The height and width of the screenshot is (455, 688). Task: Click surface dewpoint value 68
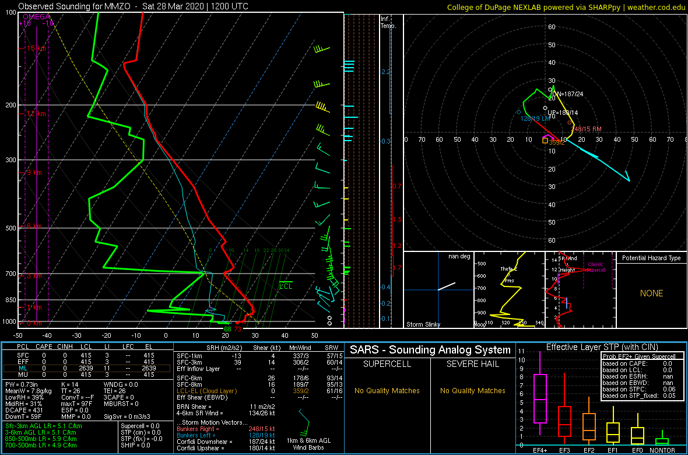[227, 329]
